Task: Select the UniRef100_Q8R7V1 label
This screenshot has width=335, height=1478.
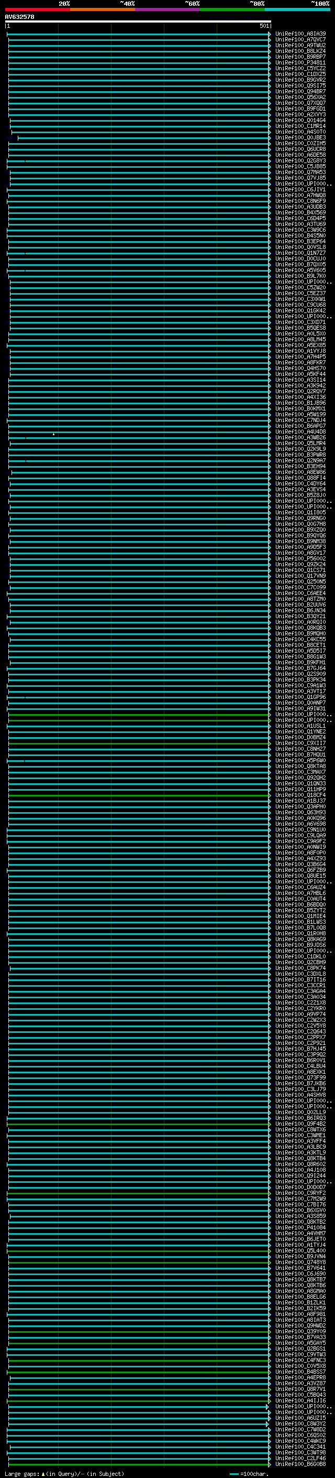Action: pos(300,1389)
